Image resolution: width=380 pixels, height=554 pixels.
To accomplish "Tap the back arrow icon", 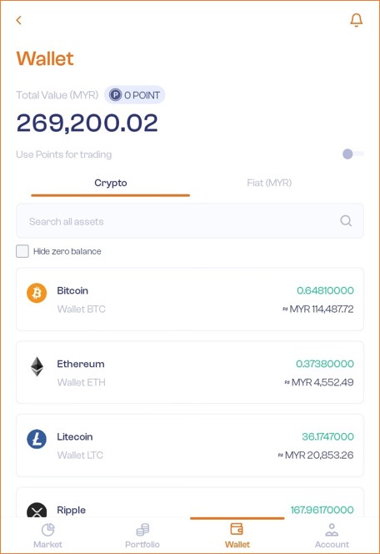I will [19, 20].
